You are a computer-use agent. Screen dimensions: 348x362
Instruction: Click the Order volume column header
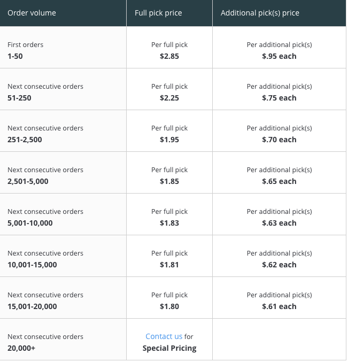(x=63, y=13)
